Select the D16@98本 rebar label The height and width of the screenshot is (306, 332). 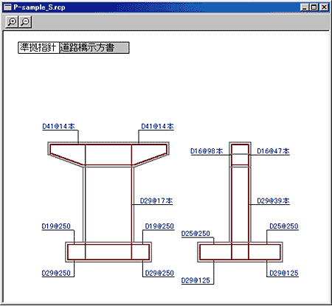tap(207, 151)
